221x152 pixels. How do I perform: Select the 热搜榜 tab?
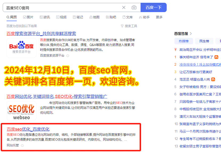point(183,41)
